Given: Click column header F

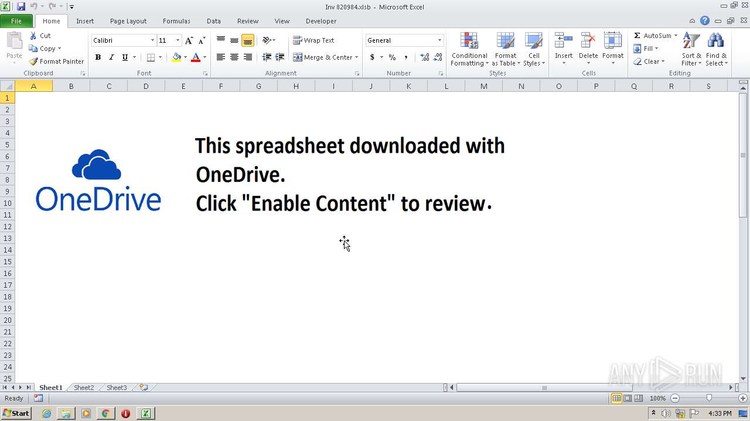Looking at the screenshot, I should pyautogui.click(x=221, y=86).
